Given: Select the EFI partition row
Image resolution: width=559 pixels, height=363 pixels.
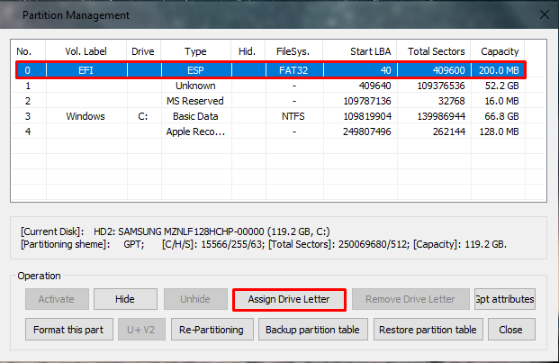Looking at the screenshot, I should pos(272,68).
